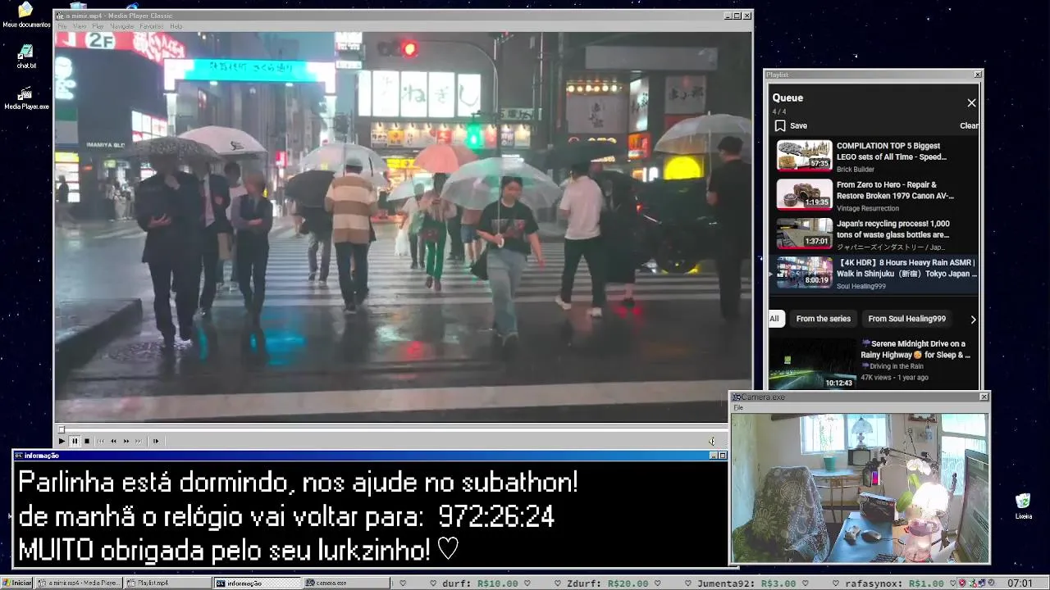Close the Playlist window

[x=978, y=75]
